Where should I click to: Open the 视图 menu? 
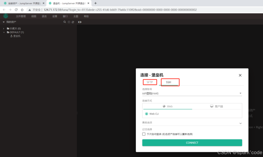(34, 16)
